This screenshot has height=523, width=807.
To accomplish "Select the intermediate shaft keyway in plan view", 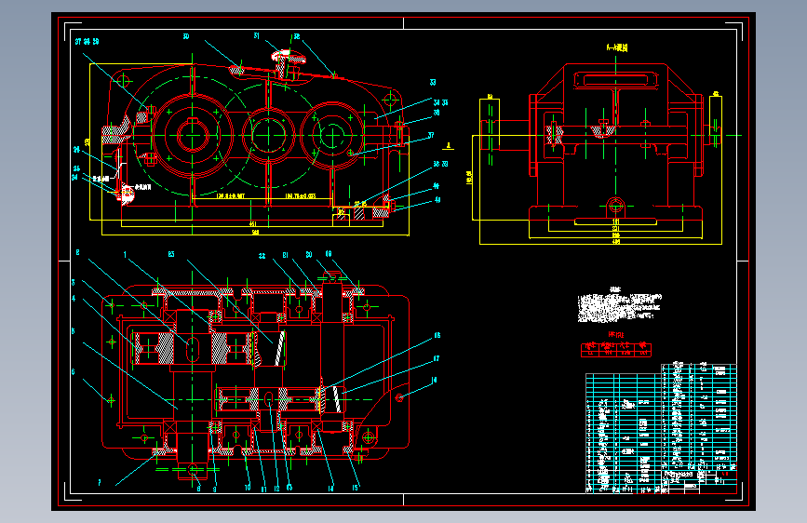I will pyautogui.click(x=269, y=398).
